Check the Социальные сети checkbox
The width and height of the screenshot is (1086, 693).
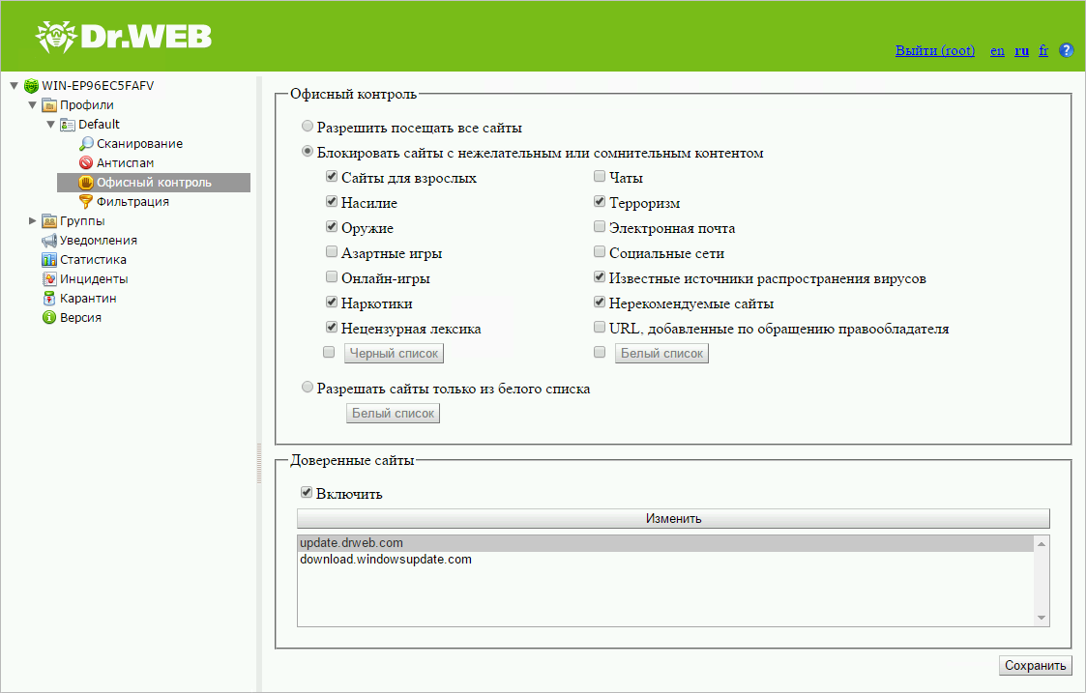coord(600,253)
